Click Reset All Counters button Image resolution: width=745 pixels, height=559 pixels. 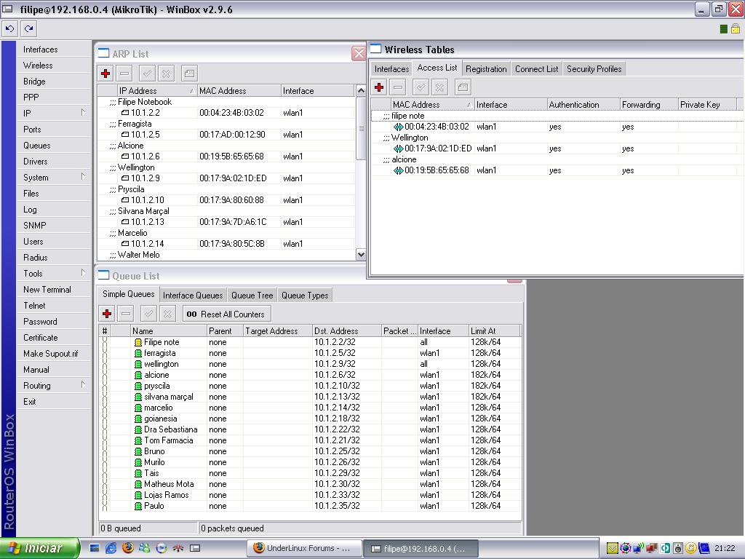[x=227, y=314]
